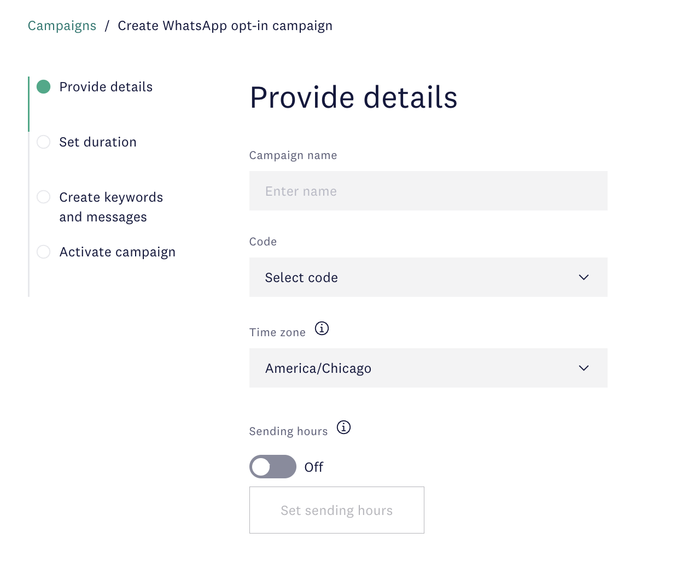Click the time zone chevron arrow
Viewport: 688px width, 574px height.
(584, 368)
